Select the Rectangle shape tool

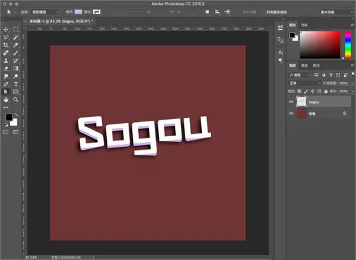(x=15, y=92)
